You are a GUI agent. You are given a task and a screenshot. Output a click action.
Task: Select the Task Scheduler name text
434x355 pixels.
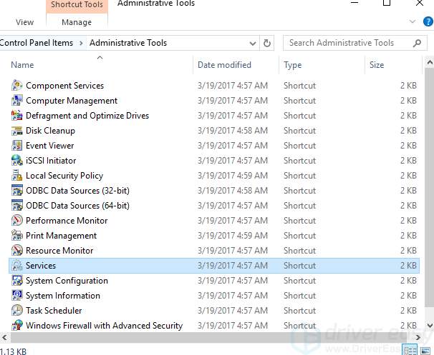[x=54, y=311]
